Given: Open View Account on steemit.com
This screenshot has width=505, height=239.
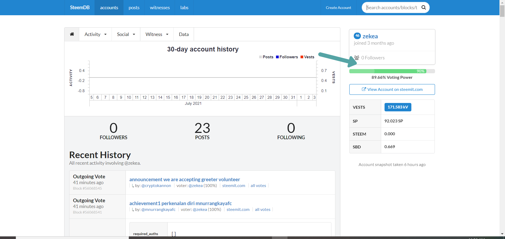Looking at the screenshot, I should coord(392,89).
